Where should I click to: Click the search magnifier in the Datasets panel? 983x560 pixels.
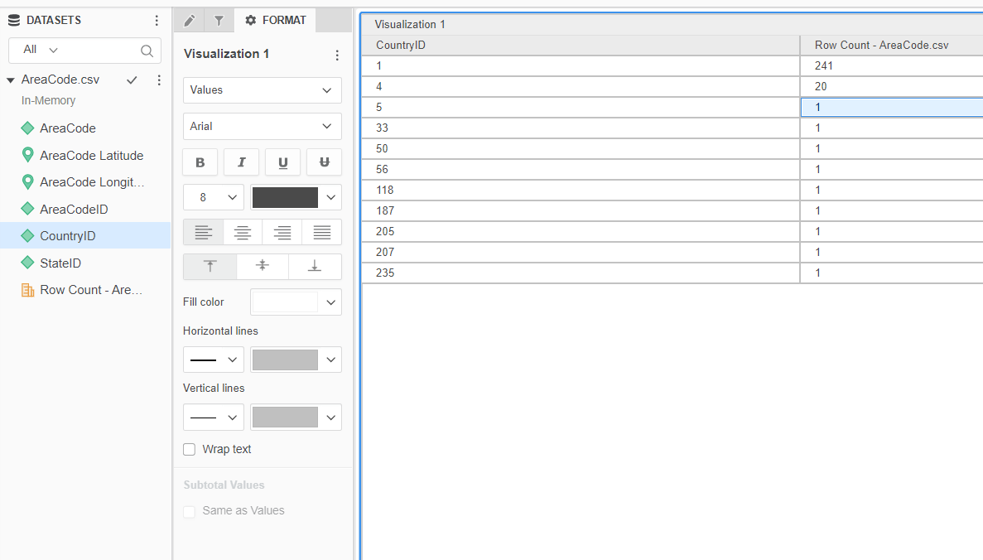tap(147, 51)
